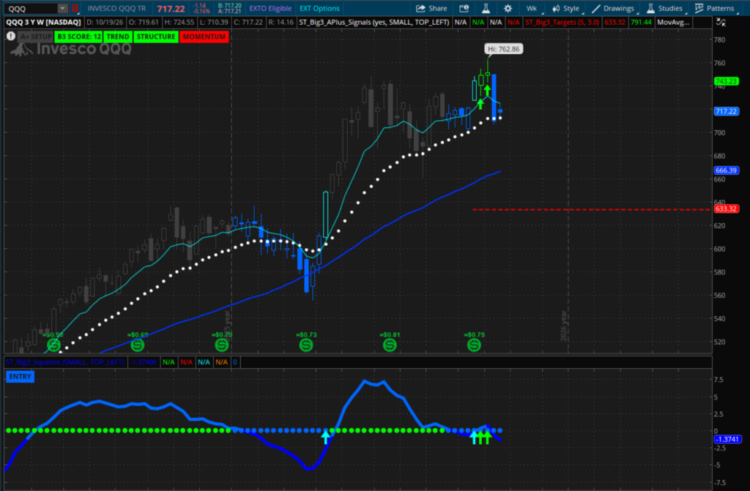Click the INVESCO QQQ TR company name

click(x=117, y=8)
